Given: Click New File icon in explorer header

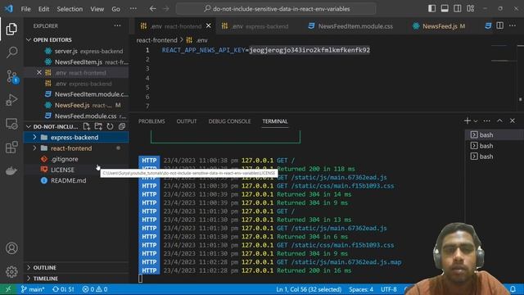Looking at the screenshot, I should (87, 126).
